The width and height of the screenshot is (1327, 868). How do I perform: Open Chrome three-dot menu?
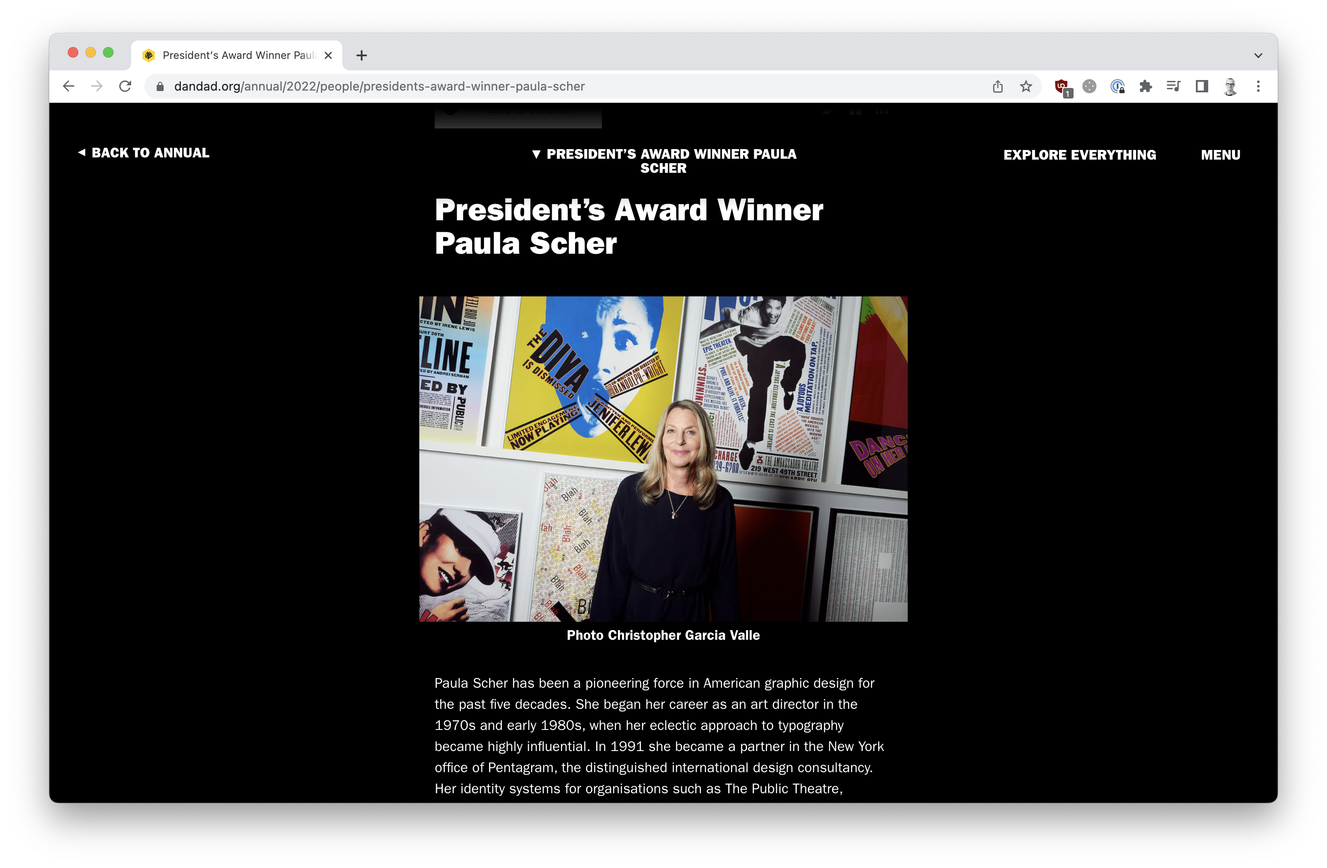pos(1258,86)
